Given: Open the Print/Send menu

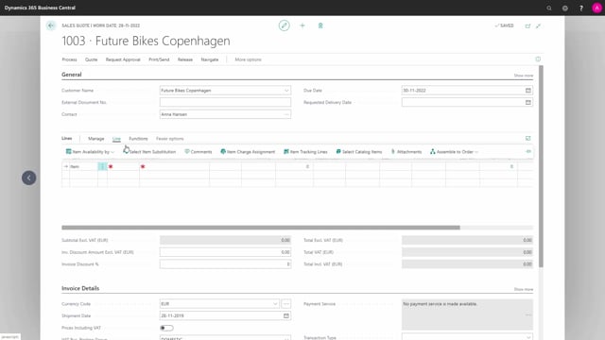Looking at the screenshot, I should click(x=159, y=59).
